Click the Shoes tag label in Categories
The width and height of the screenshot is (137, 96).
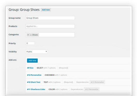(x=35, y=35)
